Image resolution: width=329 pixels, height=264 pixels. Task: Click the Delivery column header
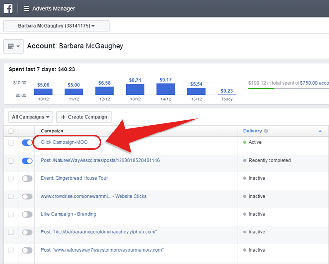tap(252, 131)
